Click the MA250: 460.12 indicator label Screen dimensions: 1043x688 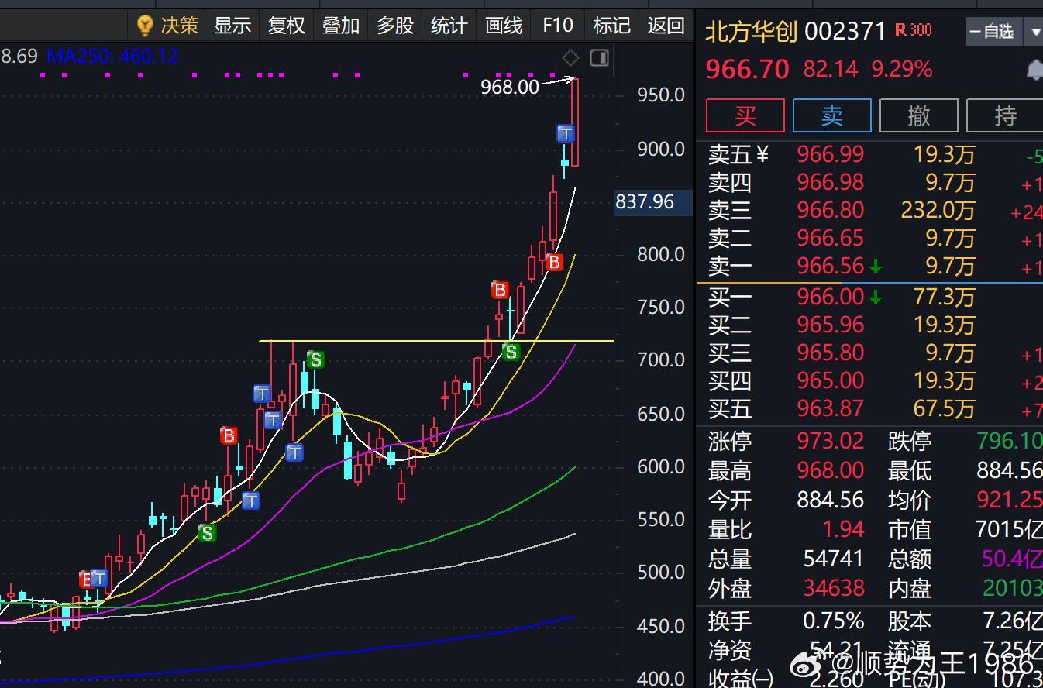[112, 56]
